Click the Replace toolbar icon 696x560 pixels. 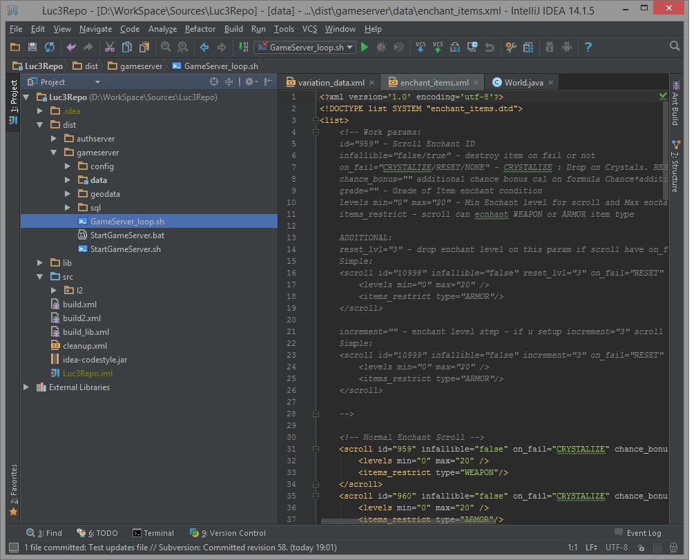coord(182,47)
